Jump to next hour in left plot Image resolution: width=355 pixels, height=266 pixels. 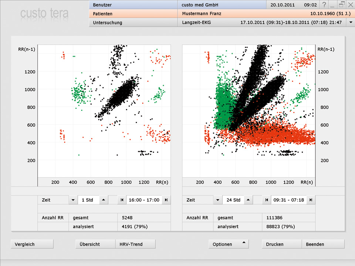pyautogui.click(x=166, y=200)
